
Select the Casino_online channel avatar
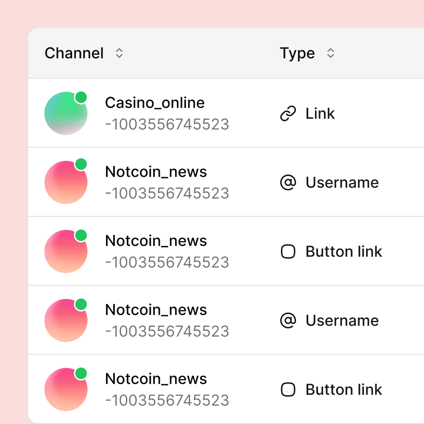[66, 113]
